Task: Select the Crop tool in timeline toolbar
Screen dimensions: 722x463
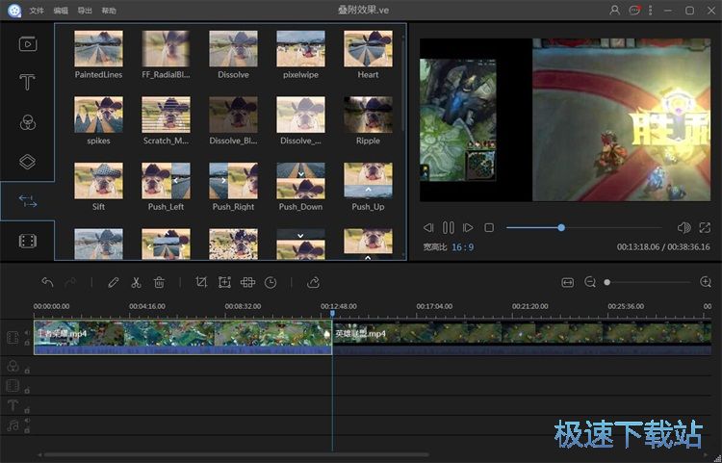Action: [x=201, y=282]
